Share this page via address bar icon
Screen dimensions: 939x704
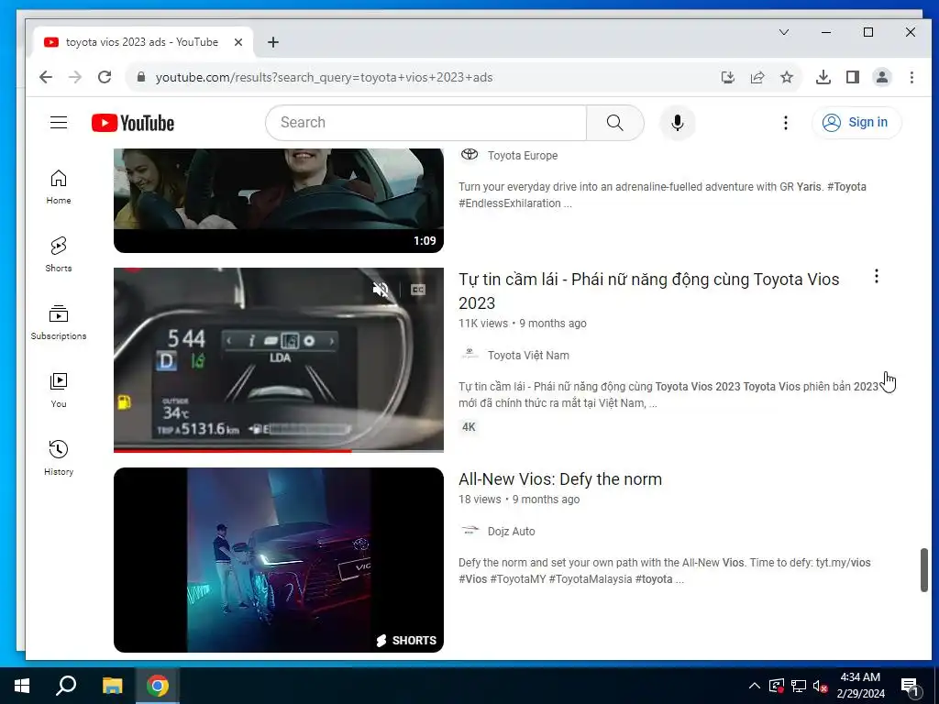pos(757,77)
